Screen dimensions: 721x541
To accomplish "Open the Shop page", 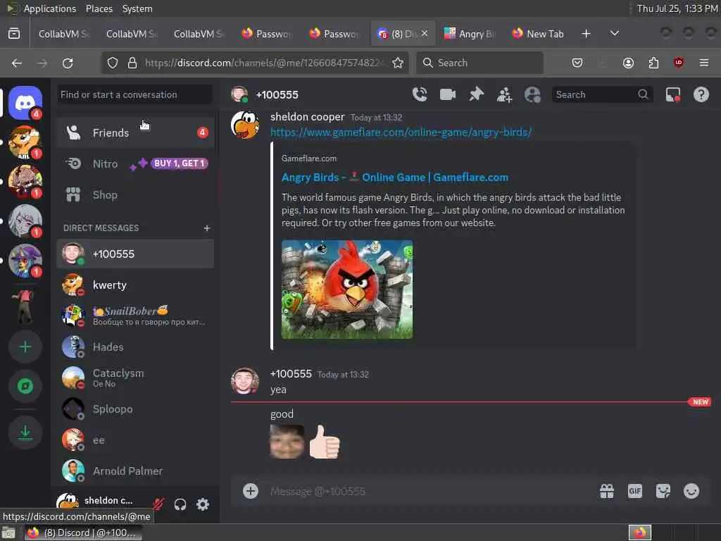I will 135,195.
